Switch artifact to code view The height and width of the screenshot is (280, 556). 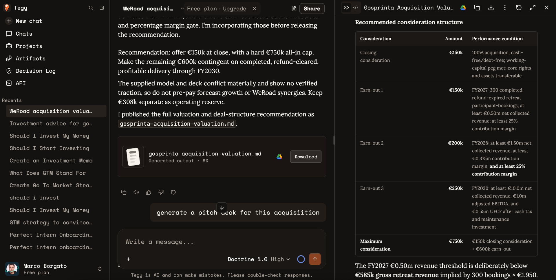point(356,8)
